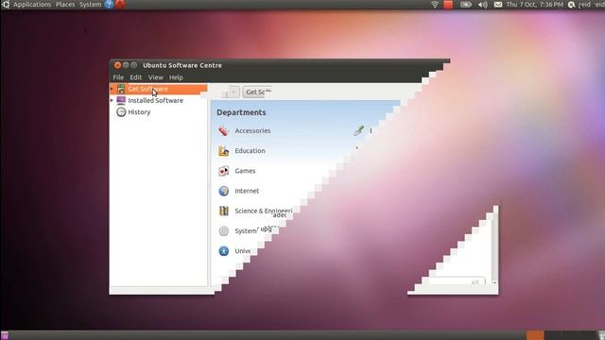
Task: Click the Science & Engineering icon
Action: pyautogui.click(x=224, y=211)
